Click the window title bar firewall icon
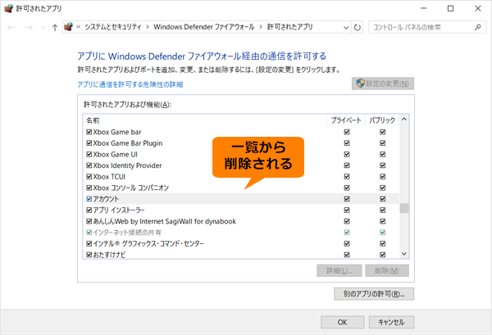This screenshot has height=335, width=492. [x=8, y=8]
